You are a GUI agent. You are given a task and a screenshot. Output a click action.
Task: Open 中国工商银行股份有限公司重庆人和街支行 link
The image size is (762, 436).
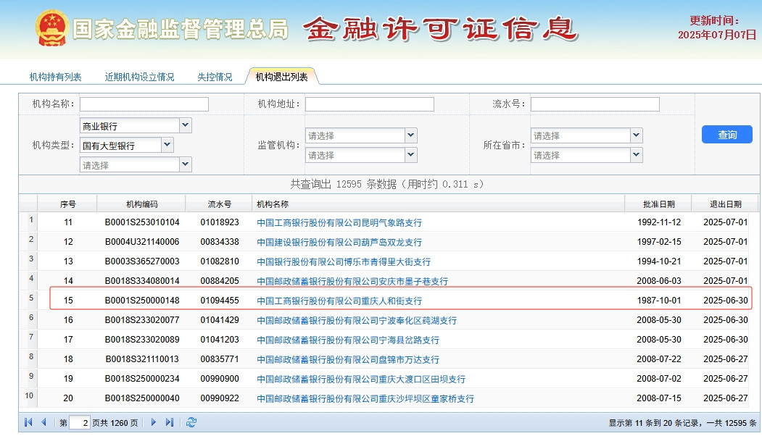(339, 301)
